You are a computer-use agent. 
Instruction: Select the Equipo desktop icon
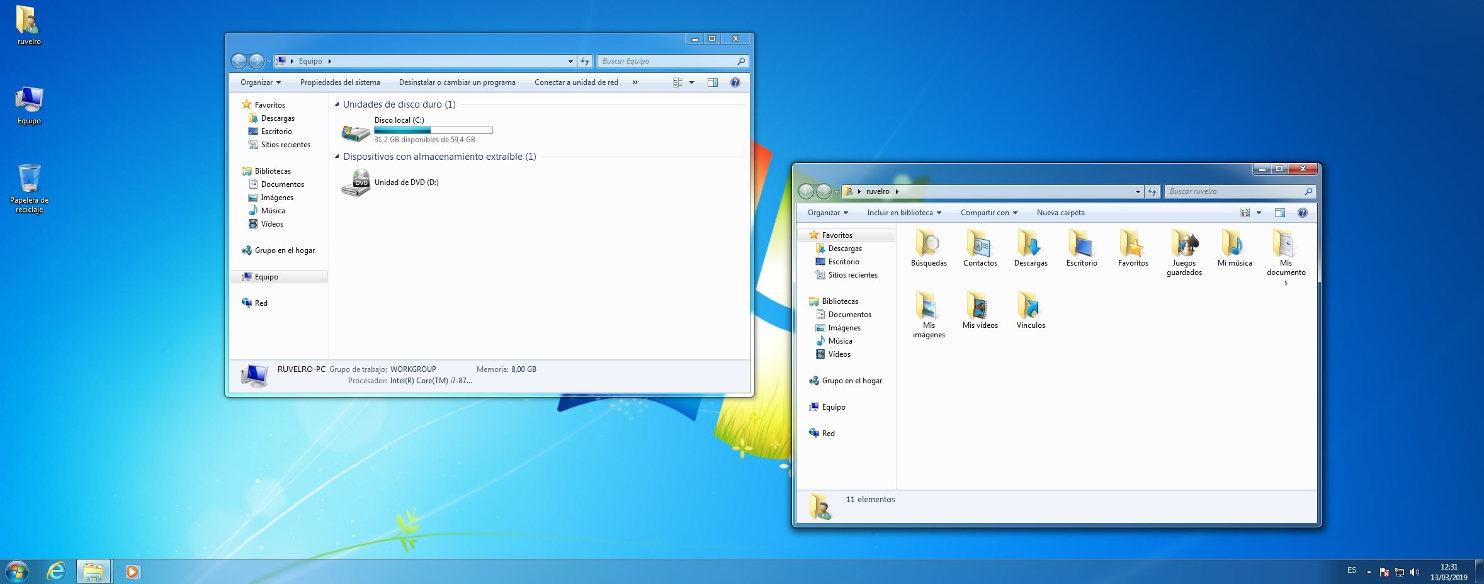[29, 106]
